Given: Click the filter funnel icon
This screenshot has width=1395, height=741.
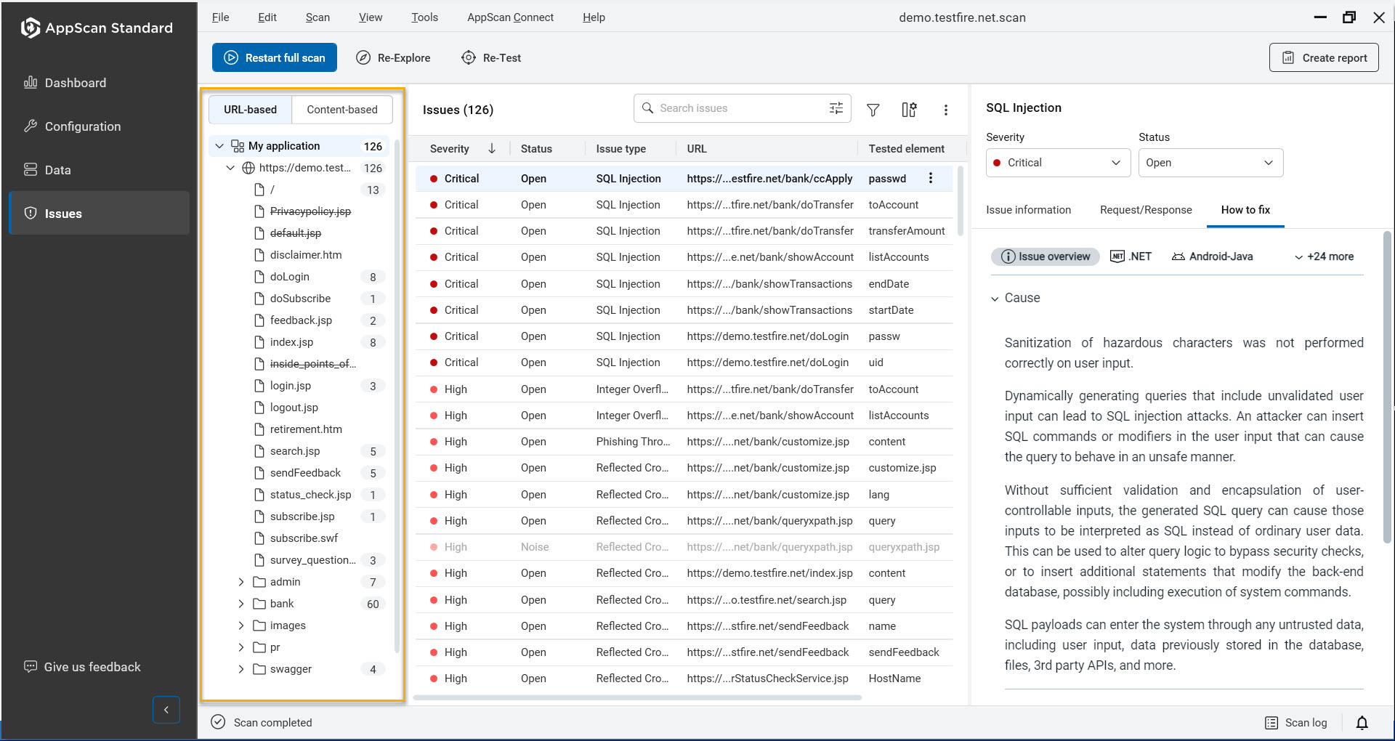Looking at the screenshot, I should click(873, 110).
